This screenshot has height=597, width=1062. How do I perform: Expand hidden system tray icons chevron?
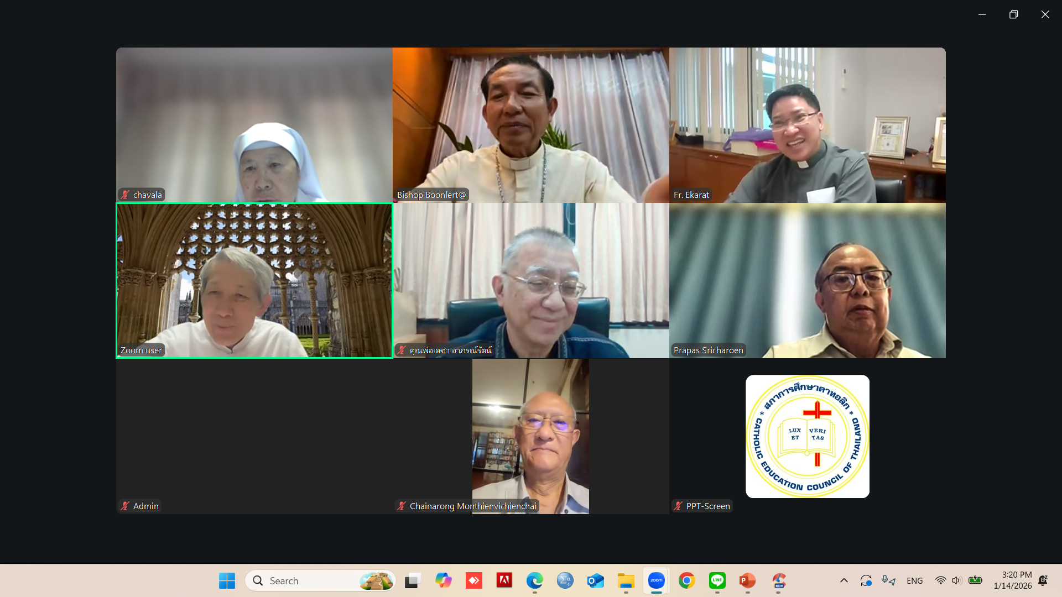[x=844, y=580]
